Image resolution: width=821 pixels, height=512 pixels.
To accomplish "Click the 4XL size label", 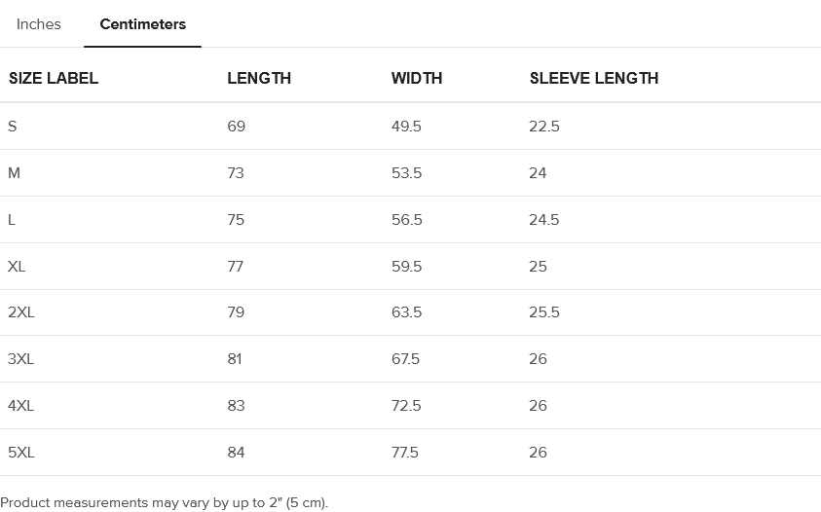I will click(x=21, y=406).
